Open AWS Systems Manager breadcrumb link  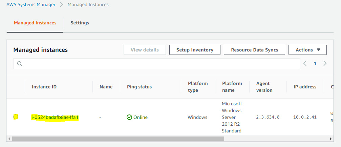[31, 4]
